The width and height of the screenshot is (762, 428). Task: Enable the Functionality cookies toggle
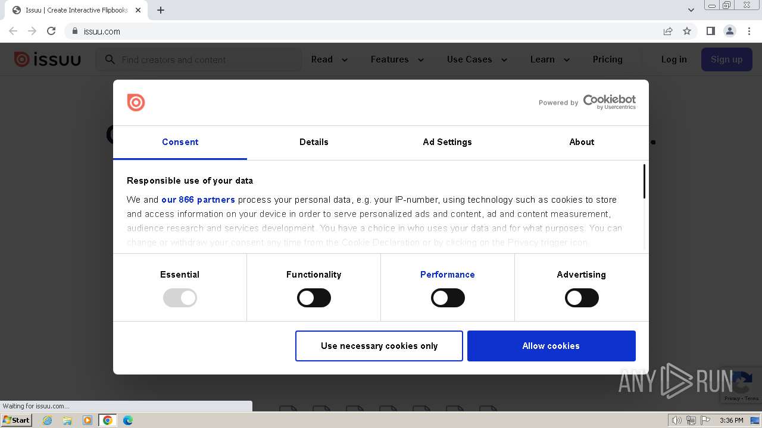tap(314, 298)
